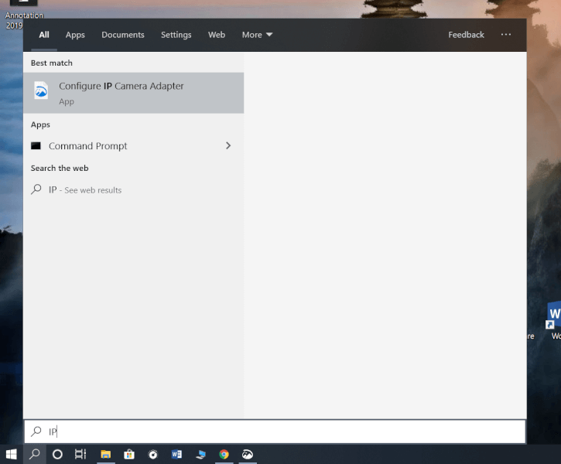The height and width of the screenshot is (464, 561).
Task: Launch Microsoft Store from taskbar
Action: point(129,455)
